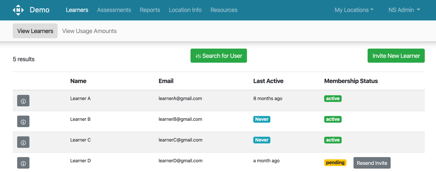This screenshot has height=172, width=436.
Task: Click the Never badge for Learner B
Action: [x=262, y=119]
